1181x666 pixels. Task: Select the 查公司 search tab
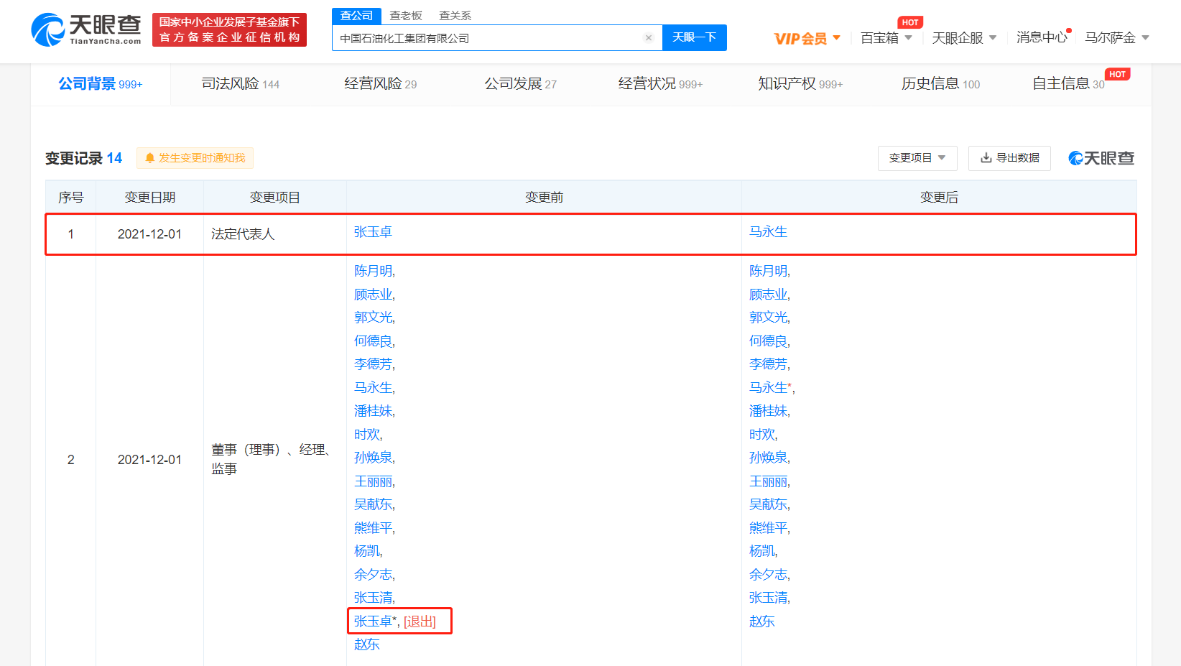[356, 16]
